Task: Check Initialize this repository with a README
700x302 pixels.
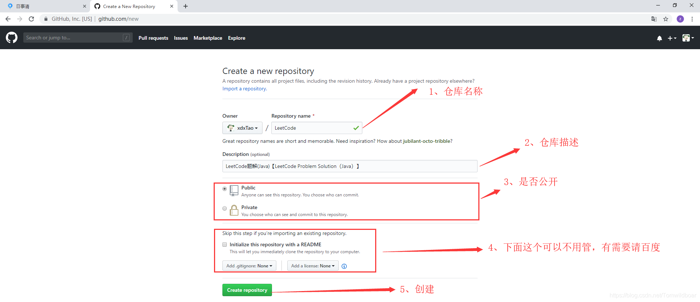Action: pyautogui.click(x=225, y=244)
